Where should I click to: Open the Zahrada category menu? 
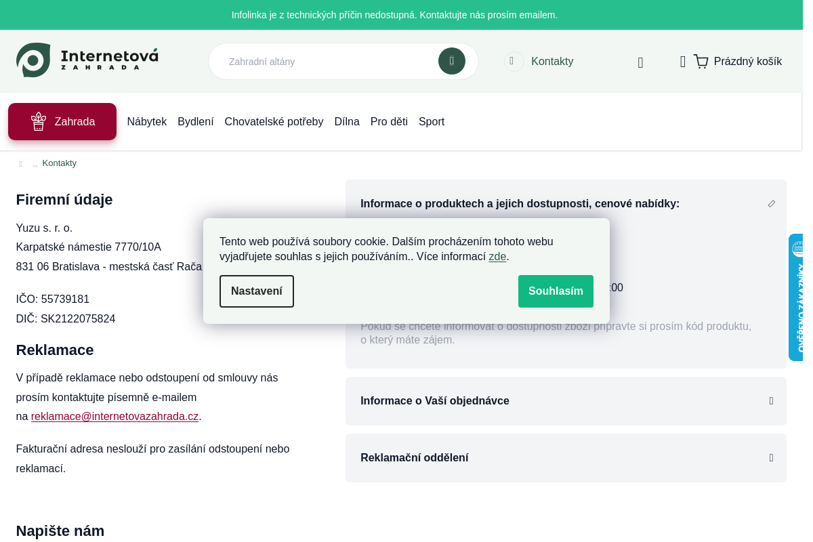[62, 122]
